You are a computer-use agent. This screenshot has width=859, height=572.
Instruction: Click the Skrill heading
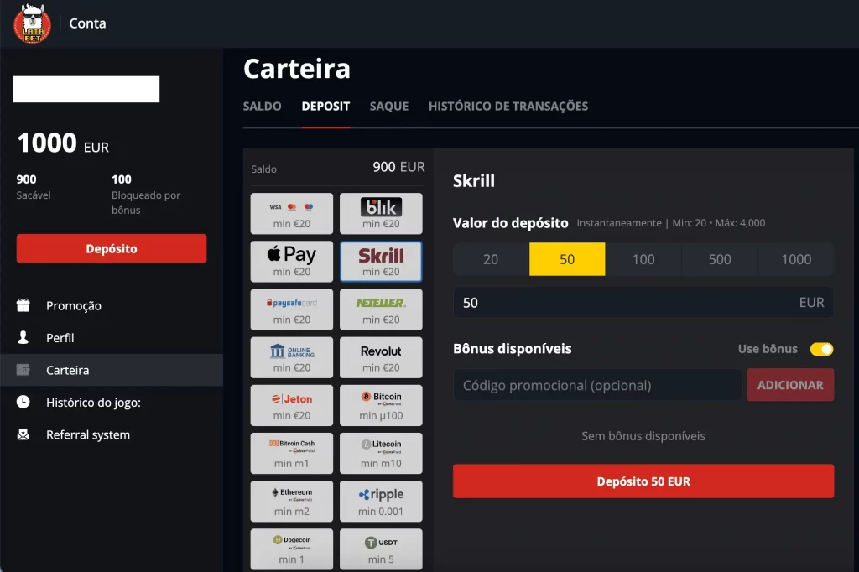pyautogui.click(x=473, y=181)
